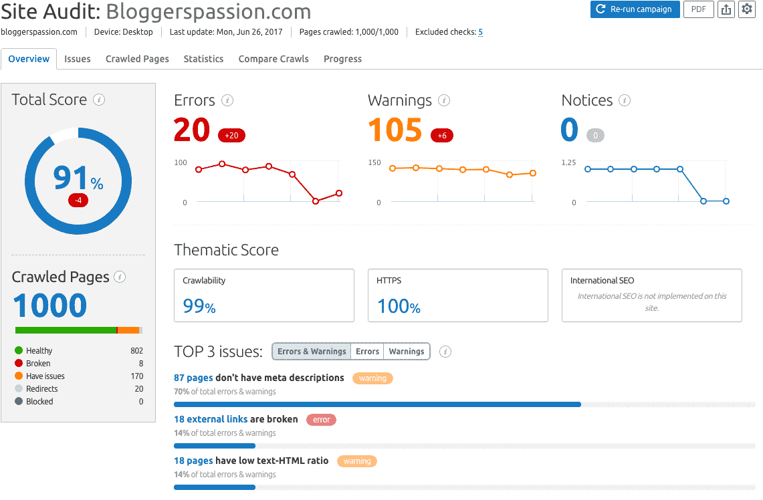Select the Warnings filter toggle

[x=407, y=351]
